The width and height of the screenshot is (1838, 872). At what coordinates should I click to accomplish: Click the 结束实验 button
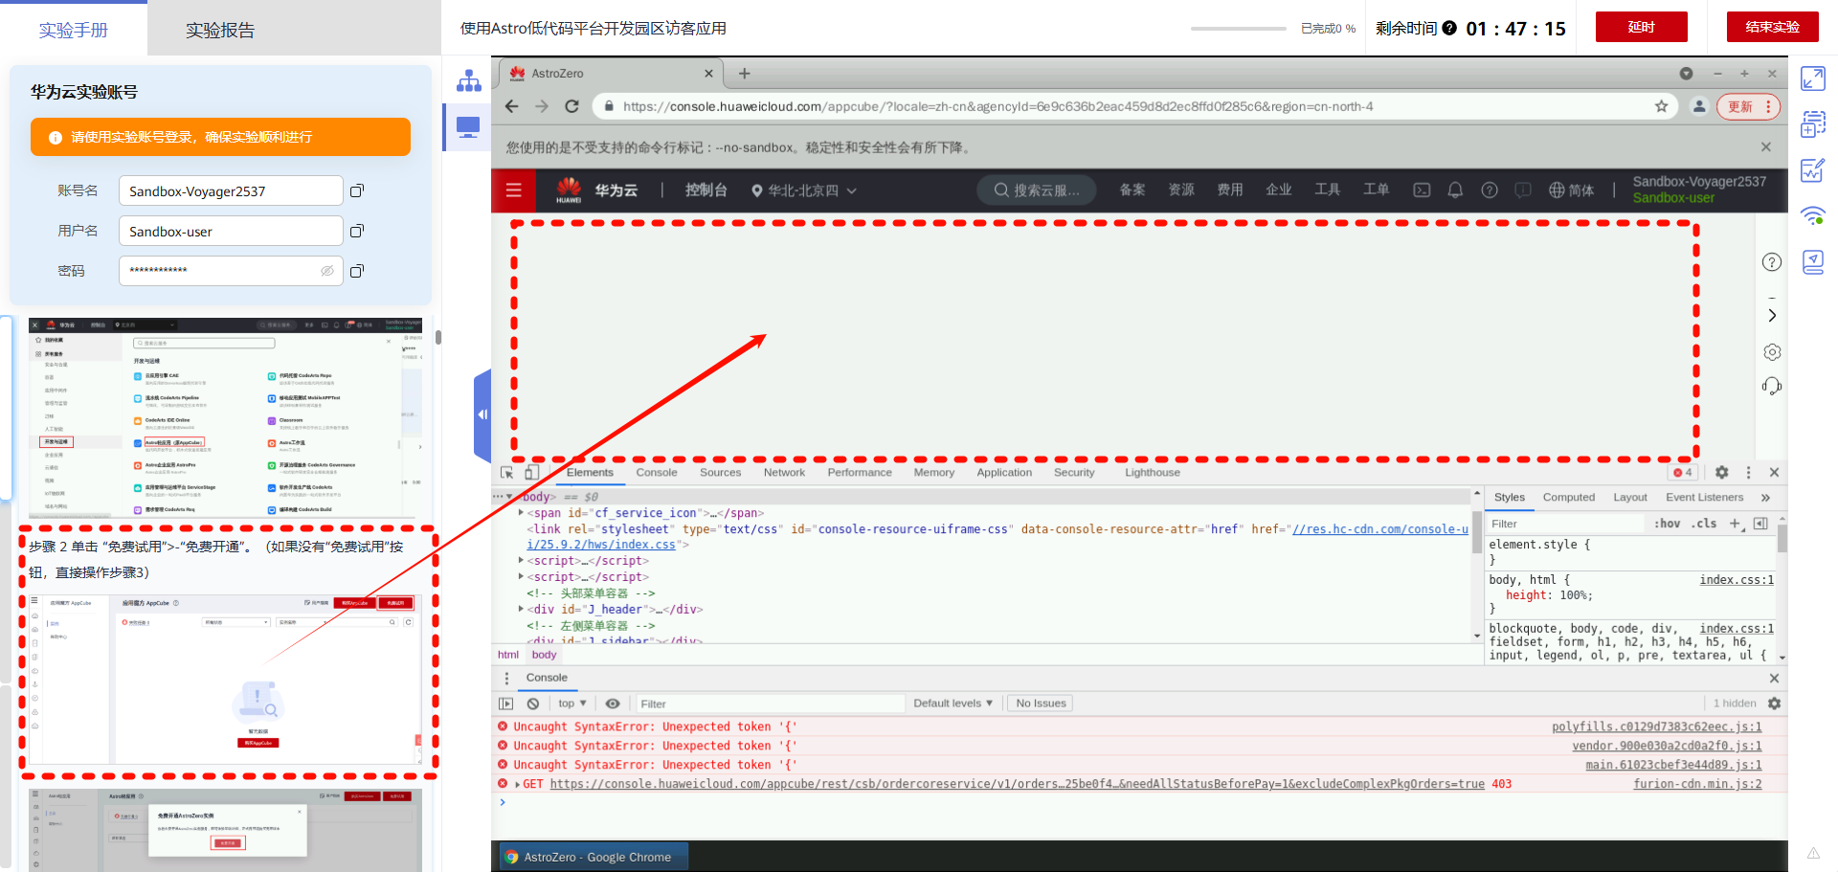tap(1772, 27)
